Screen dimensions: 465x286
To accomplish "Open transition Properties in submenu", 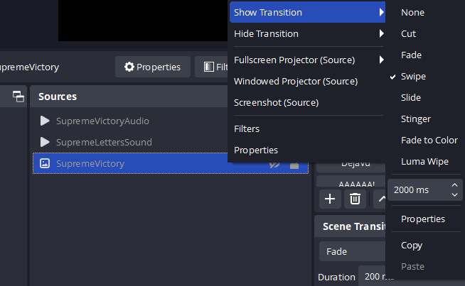I will tap(425, 219).
